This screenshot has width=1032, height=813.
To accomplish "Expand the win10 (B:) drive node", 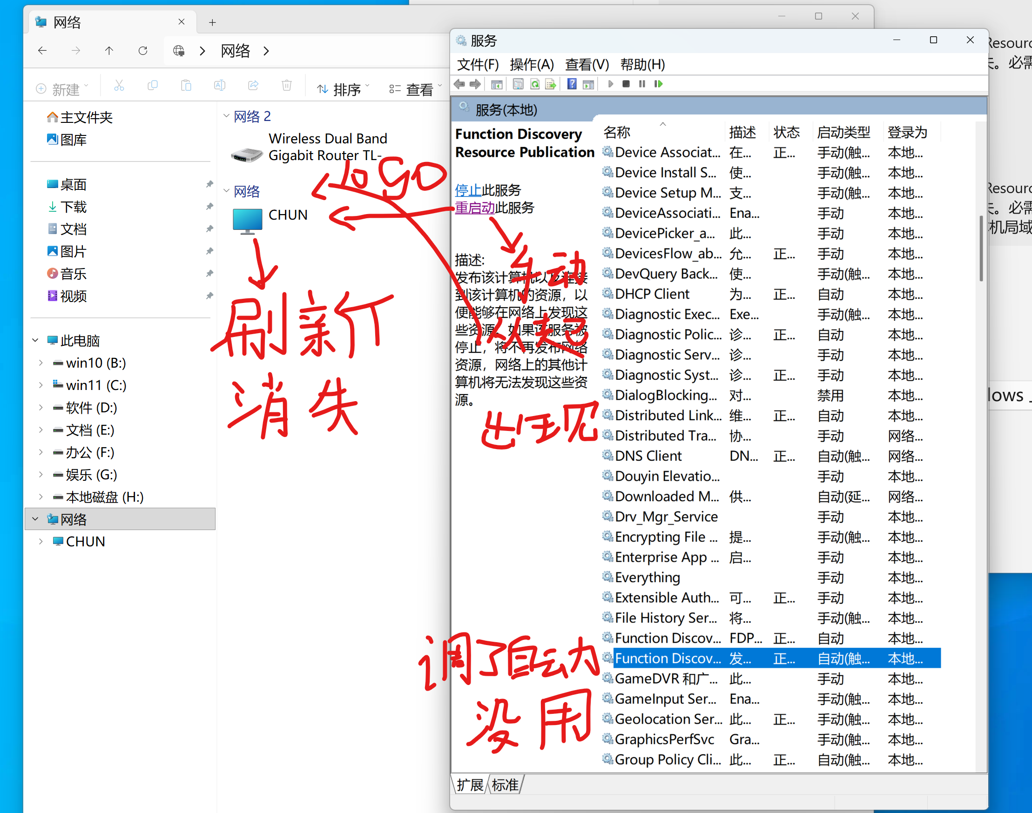I will click(x=40, y=362).
